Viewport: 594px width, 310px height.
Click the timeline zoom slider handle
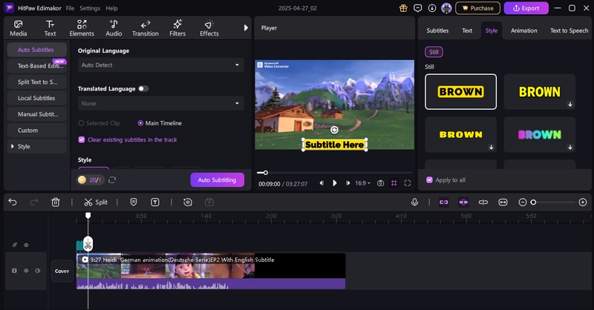click(x=533, y=202)
